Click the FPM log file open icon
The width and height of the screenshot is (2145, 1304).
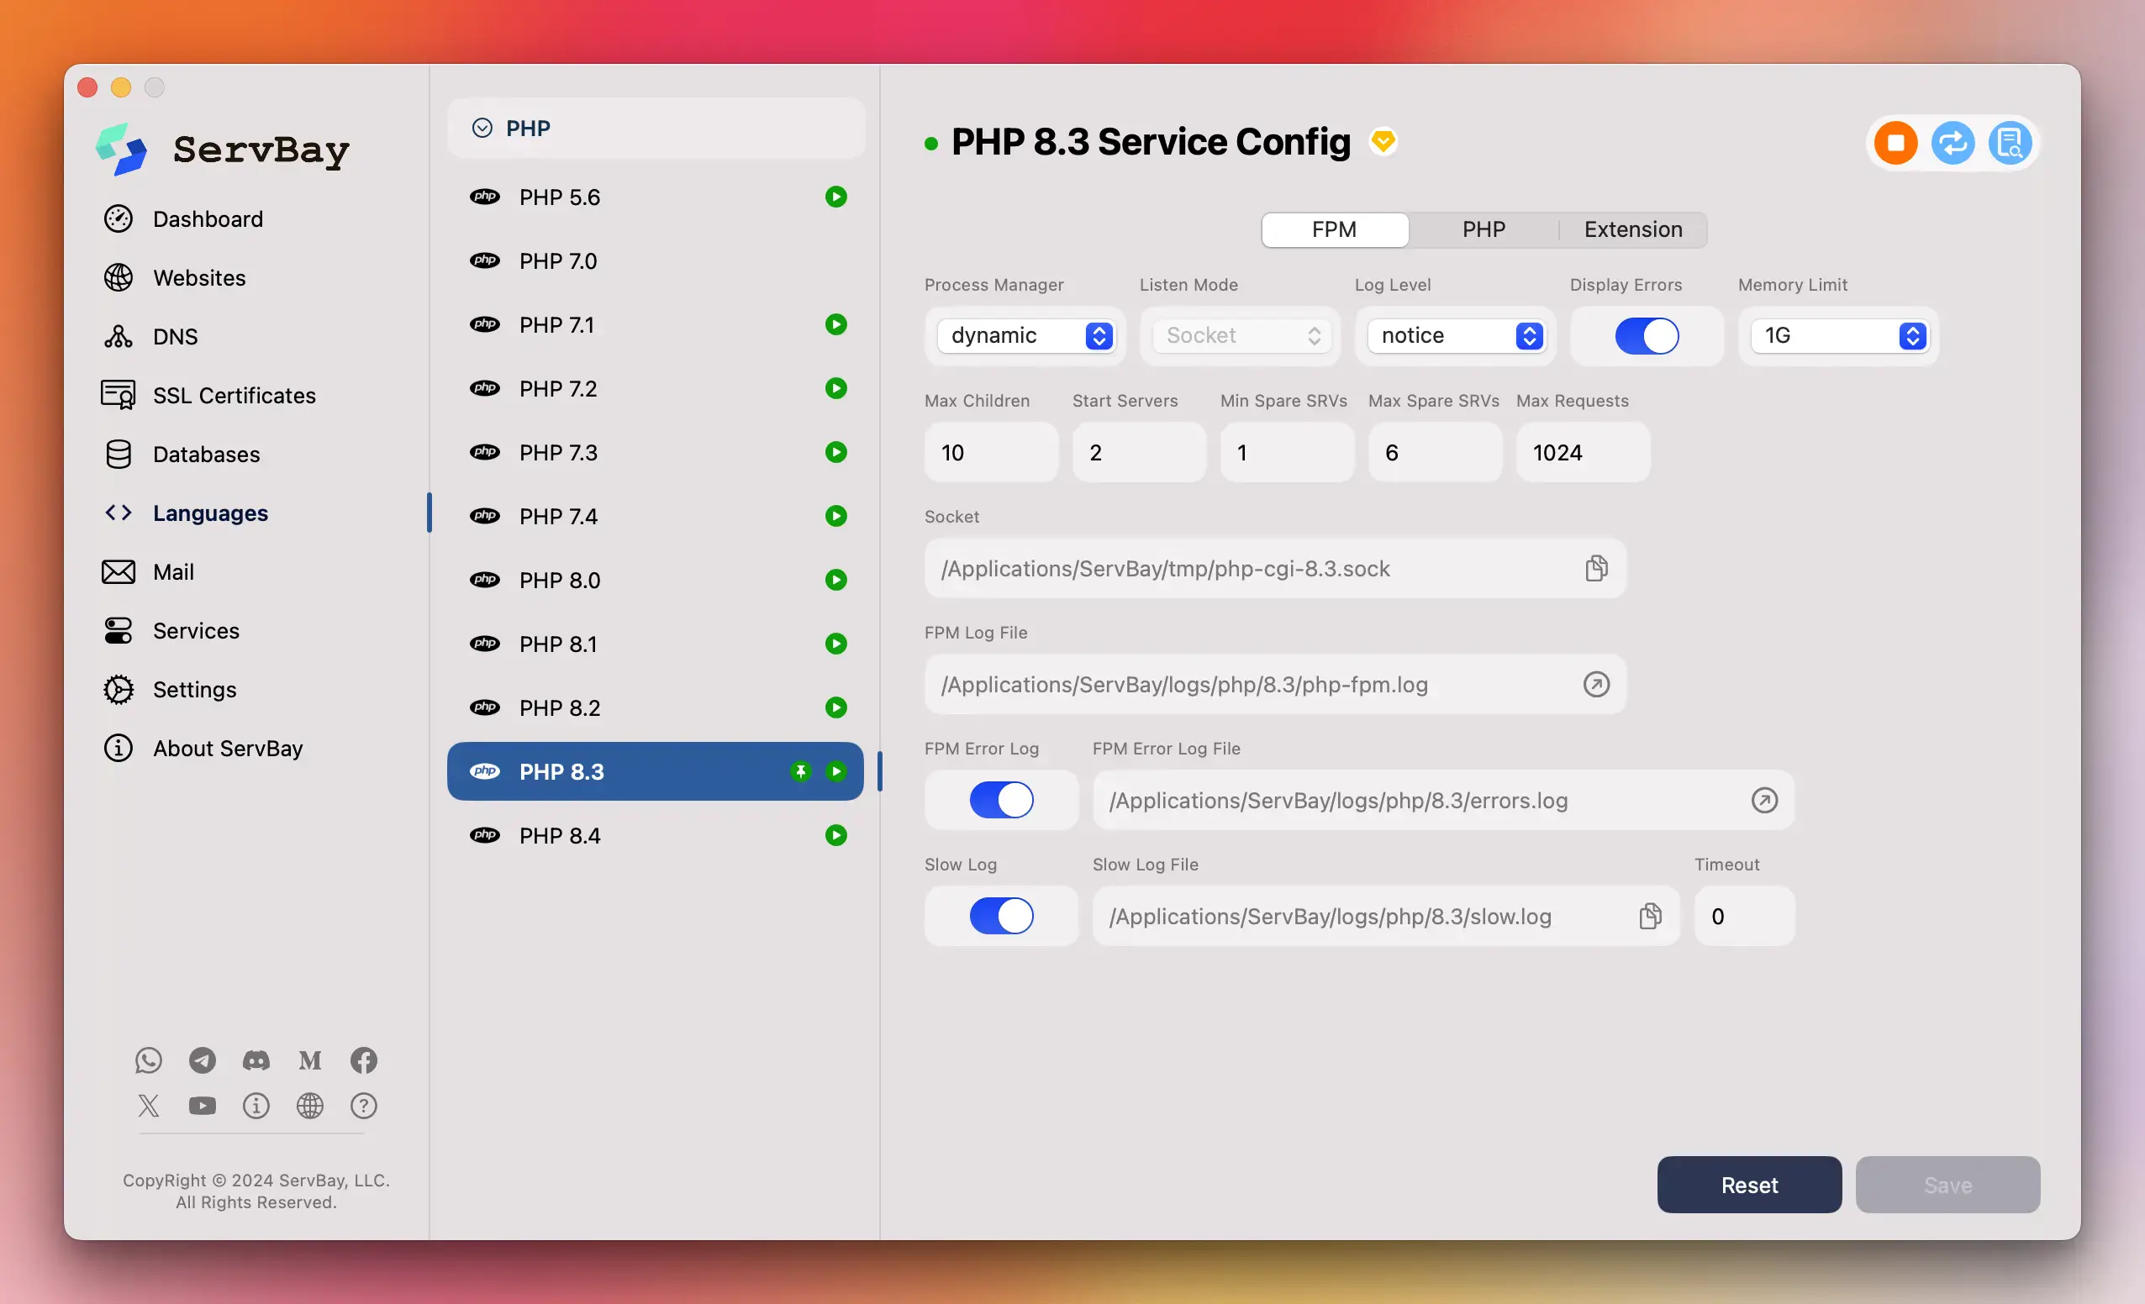[x=1596, y=683]
